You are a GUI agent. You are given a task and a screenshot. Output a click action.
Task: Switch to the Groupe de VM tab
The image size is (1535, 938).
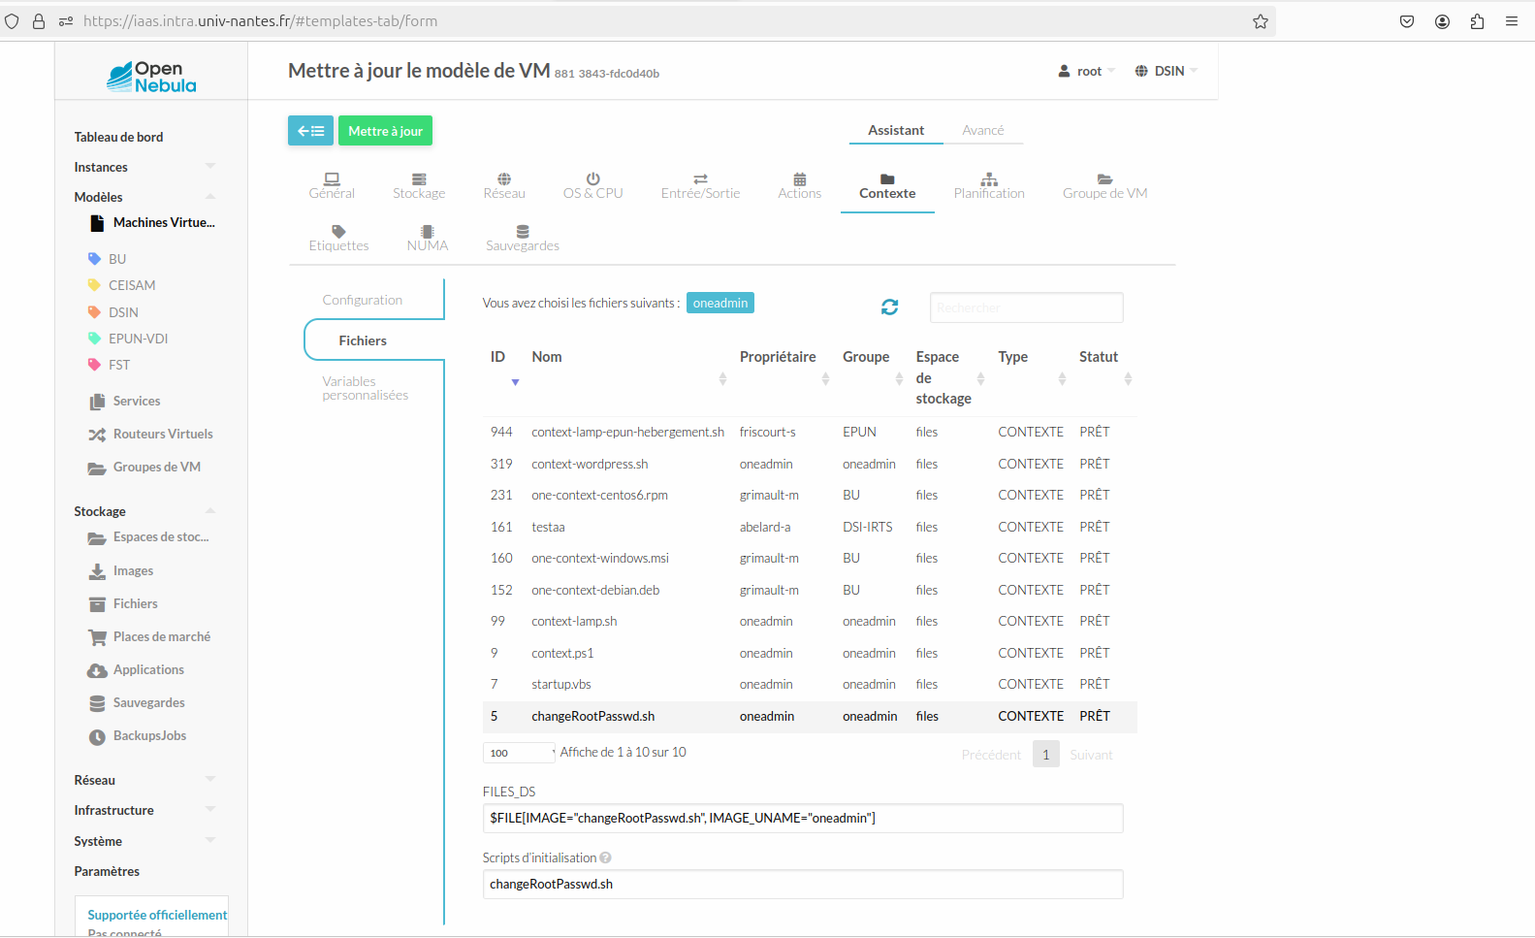(1104, 186)
